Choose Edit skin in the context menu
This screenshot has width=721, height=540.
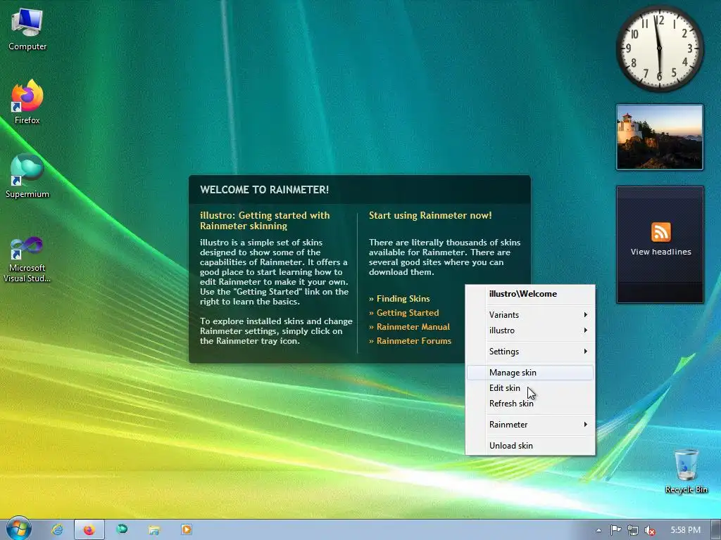click(x=530, y=388)
